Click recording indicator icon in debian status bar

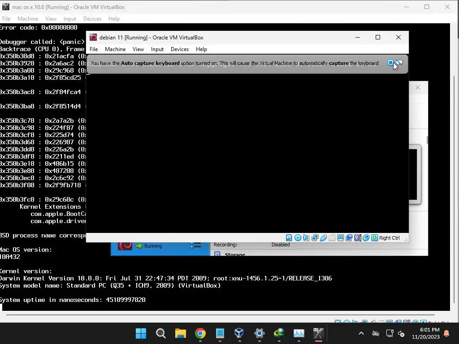349,238
